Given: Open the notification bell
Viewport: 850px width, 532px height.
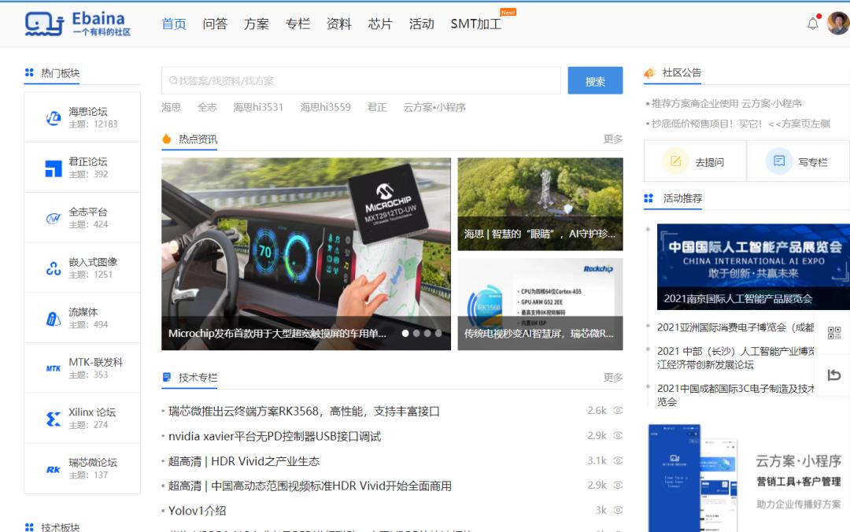Looking at the screenshot, I should [x=812, y=24].
